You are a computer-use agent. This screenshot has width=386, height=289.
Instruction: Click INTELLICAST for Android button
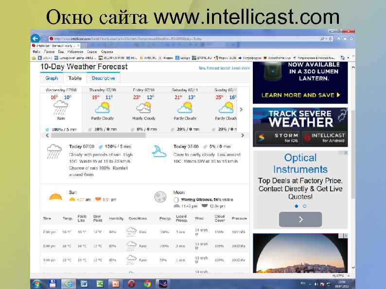tap(324, 138)
